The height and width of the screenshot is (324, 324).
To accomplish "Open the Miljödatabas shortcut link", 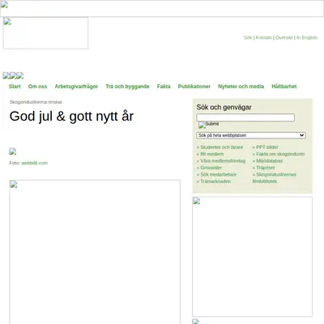I will click(269, 160).
